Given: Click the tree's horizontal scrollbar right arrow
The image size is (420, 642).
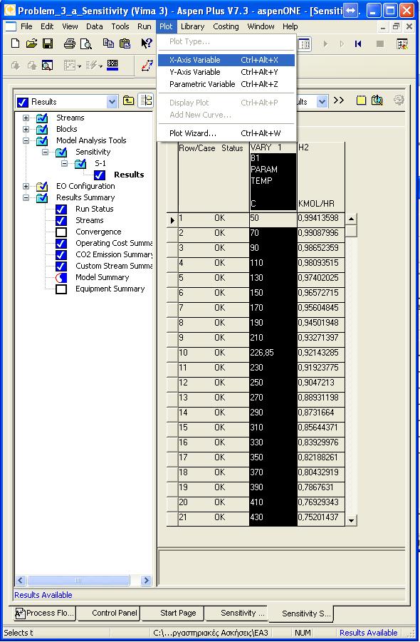Looking at the screenshot, I should pyautogui.click(x=146, y=580).
